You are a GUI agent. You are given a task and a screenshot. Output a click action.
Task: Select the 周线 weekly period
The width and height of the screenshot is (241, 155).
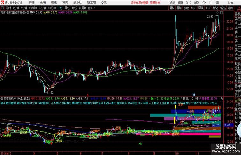67,8
